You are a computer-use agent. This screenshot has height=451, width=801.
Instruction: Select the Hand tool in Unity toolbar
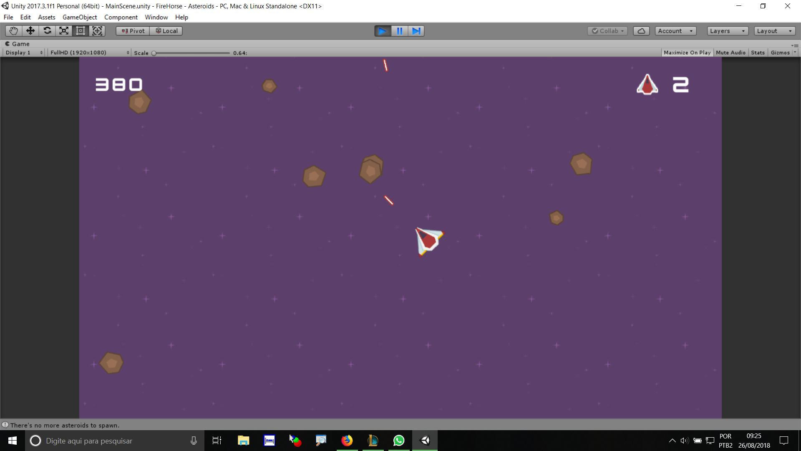pos(13,31)
